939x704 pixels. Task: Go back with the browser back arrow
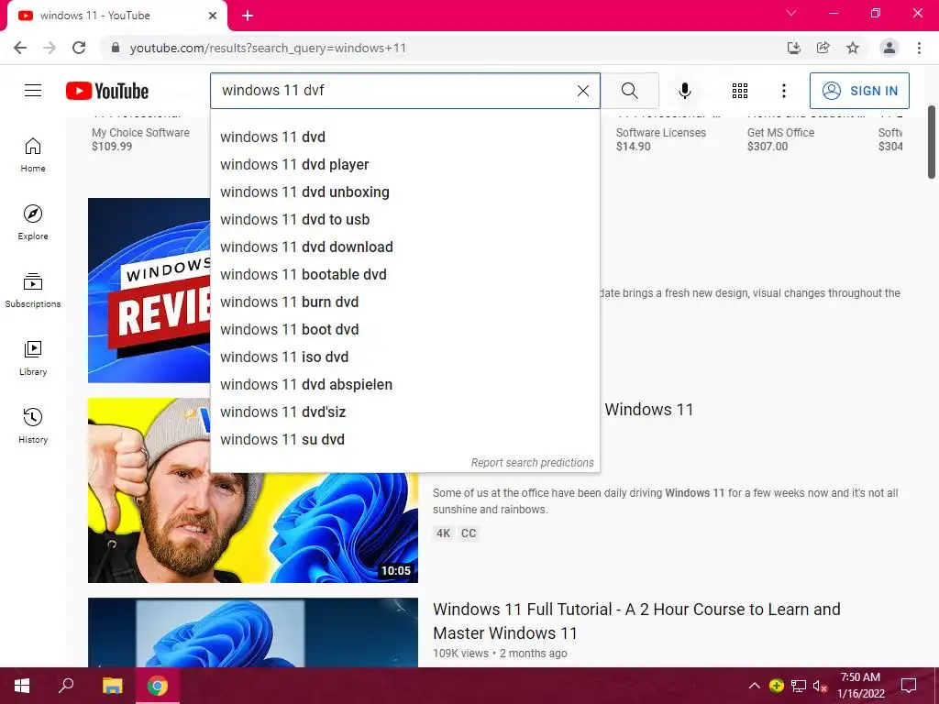(20, 48)
